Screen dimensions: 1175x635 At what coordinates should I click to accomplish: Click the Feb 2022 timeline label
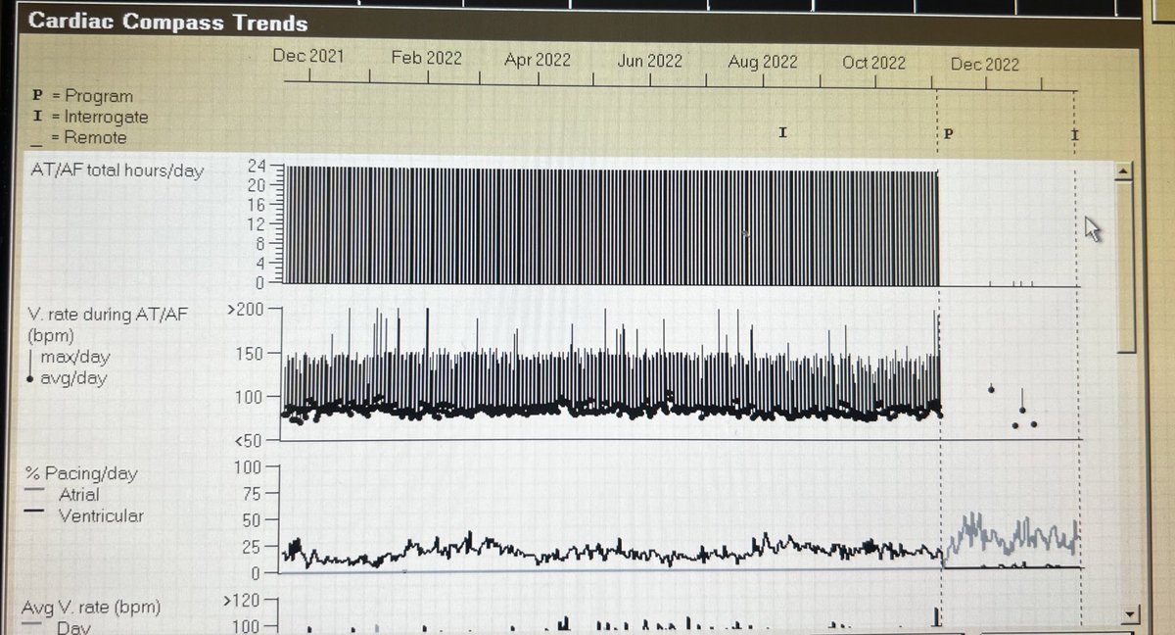point(426,58)
